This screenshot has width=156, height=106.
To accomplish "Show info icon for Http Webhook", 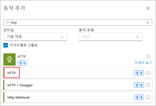I will point(148,97).
